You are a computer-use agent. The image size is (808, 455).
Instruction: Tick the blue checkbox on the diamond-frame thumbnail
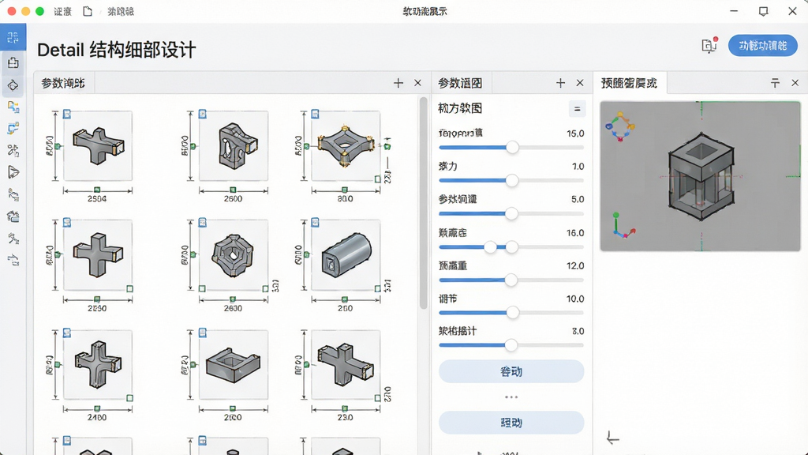315,114
